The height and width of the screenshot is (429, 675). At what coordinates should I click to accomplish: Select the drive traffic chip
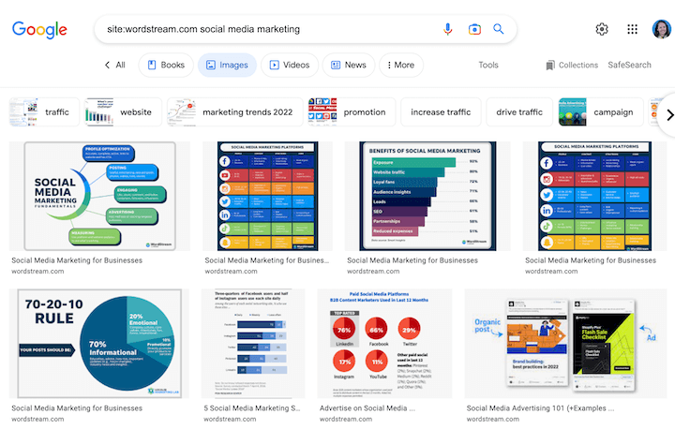click(x=519, y=111)
